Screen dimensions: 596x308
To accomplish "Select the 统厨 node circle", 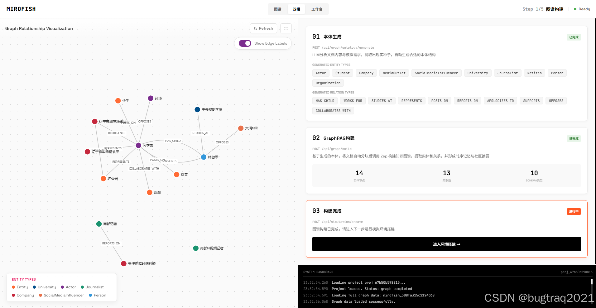I will click(150, 192).
